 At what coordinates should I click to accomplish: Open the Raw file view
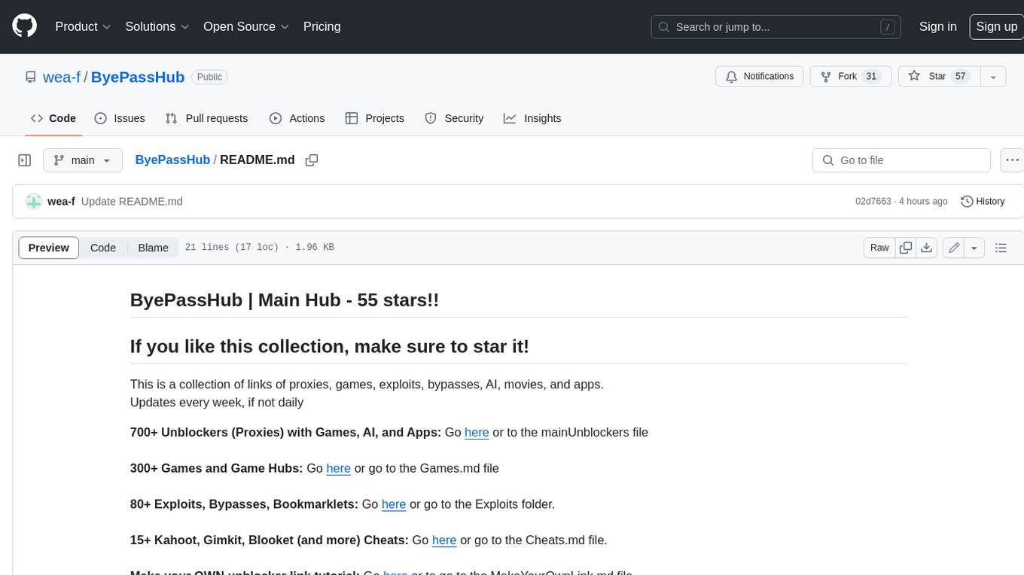879,248
